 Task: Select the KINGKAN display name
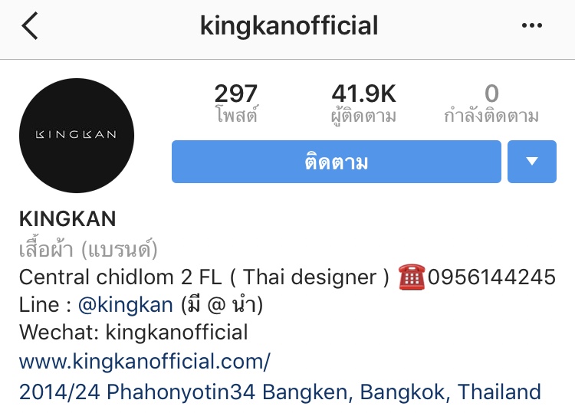click(x=67, y=219)
